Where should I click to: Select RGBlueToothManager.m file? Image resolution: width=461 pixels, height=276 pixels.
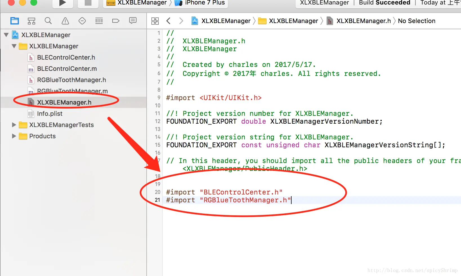72,91
